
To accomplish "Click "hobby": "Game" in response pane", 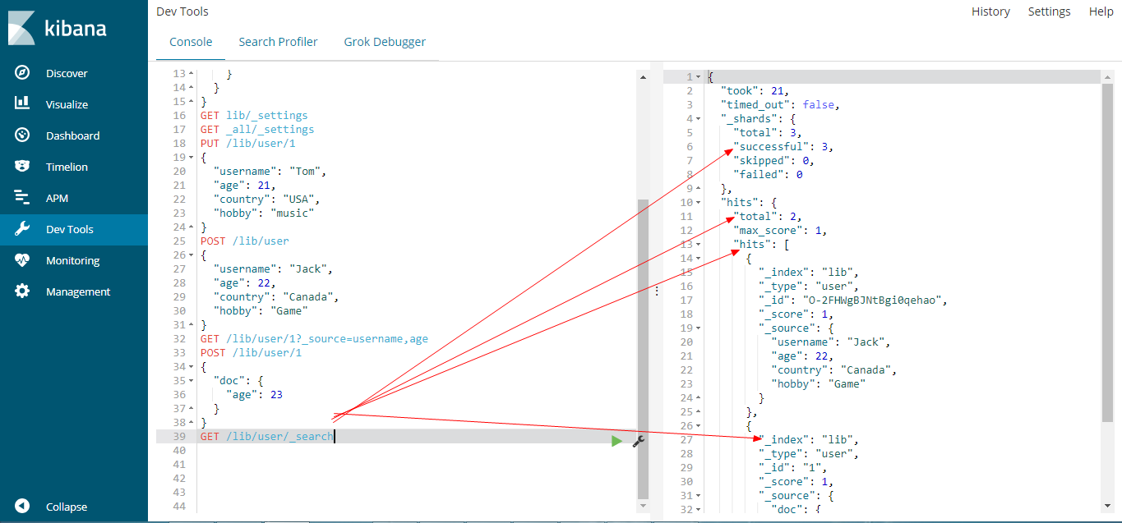I will coord(819,383).
